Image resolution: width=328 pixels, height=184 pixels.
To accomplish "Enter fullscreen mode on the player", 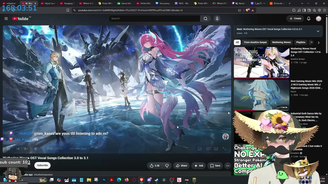I will pos(224,148).
